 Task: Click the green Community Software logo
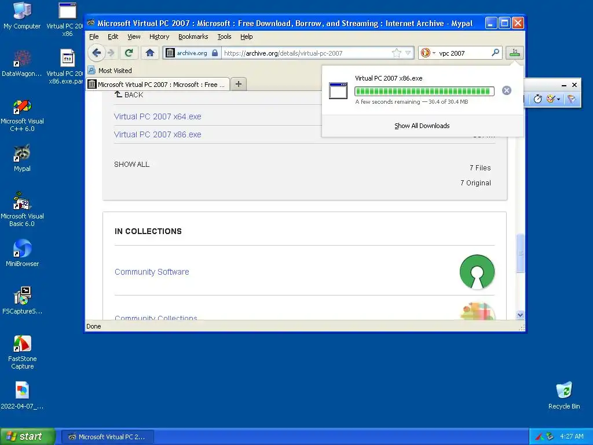point(477,272)
